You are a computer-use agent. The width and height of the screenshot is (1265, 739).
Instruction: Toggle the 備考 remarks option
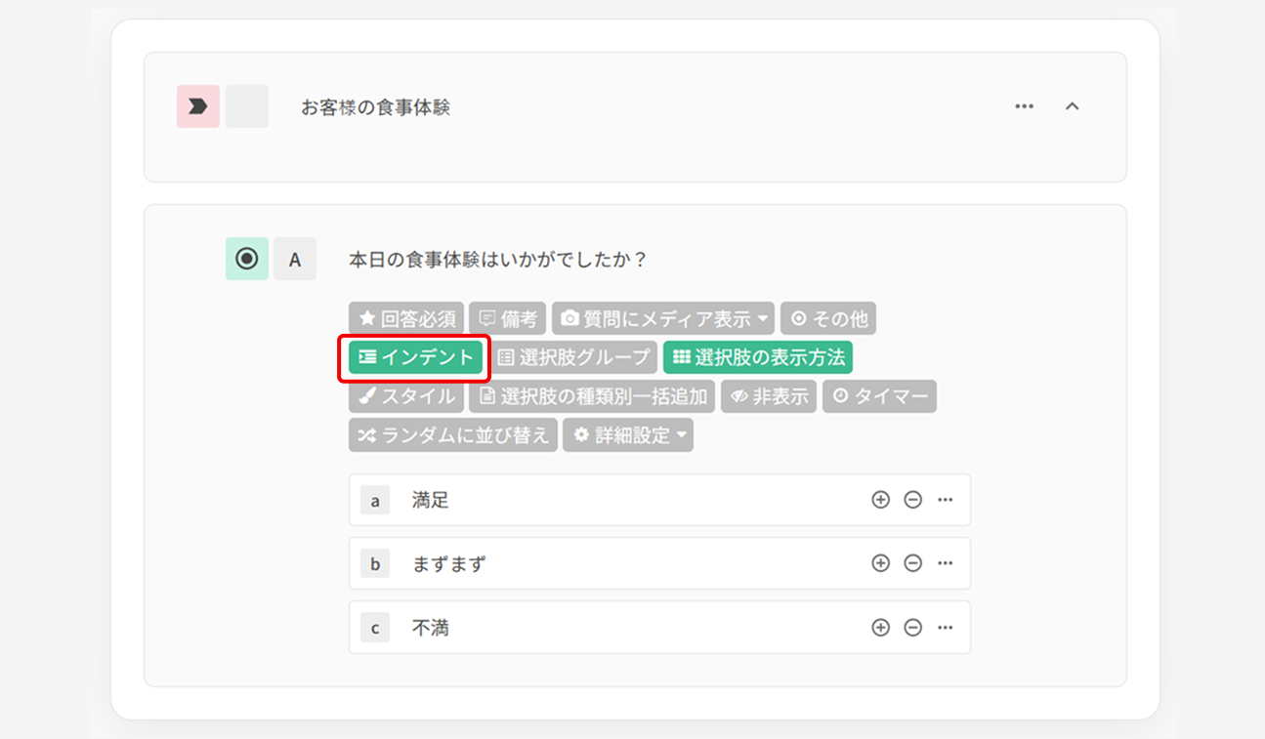pyautogui.click(x=508, y=318)
